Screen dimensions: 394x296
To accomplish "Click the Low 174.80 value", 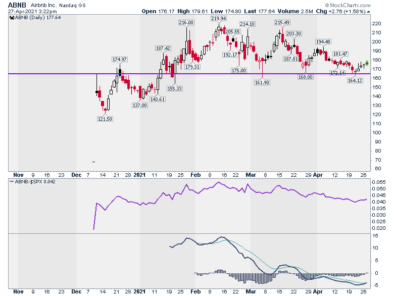I will (226, 11).
